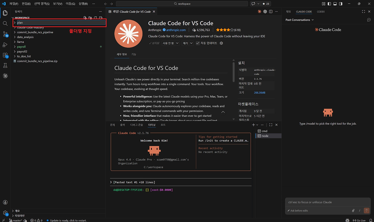
Task: Open the Copilot status icon in status bar
Action: [348, 220]
